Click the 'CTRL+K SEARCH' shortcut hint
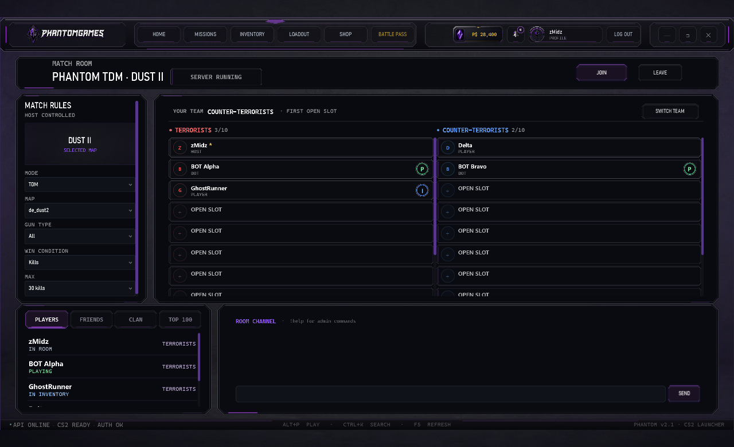This screenshot has height=447, width=734. coord(366,425)
